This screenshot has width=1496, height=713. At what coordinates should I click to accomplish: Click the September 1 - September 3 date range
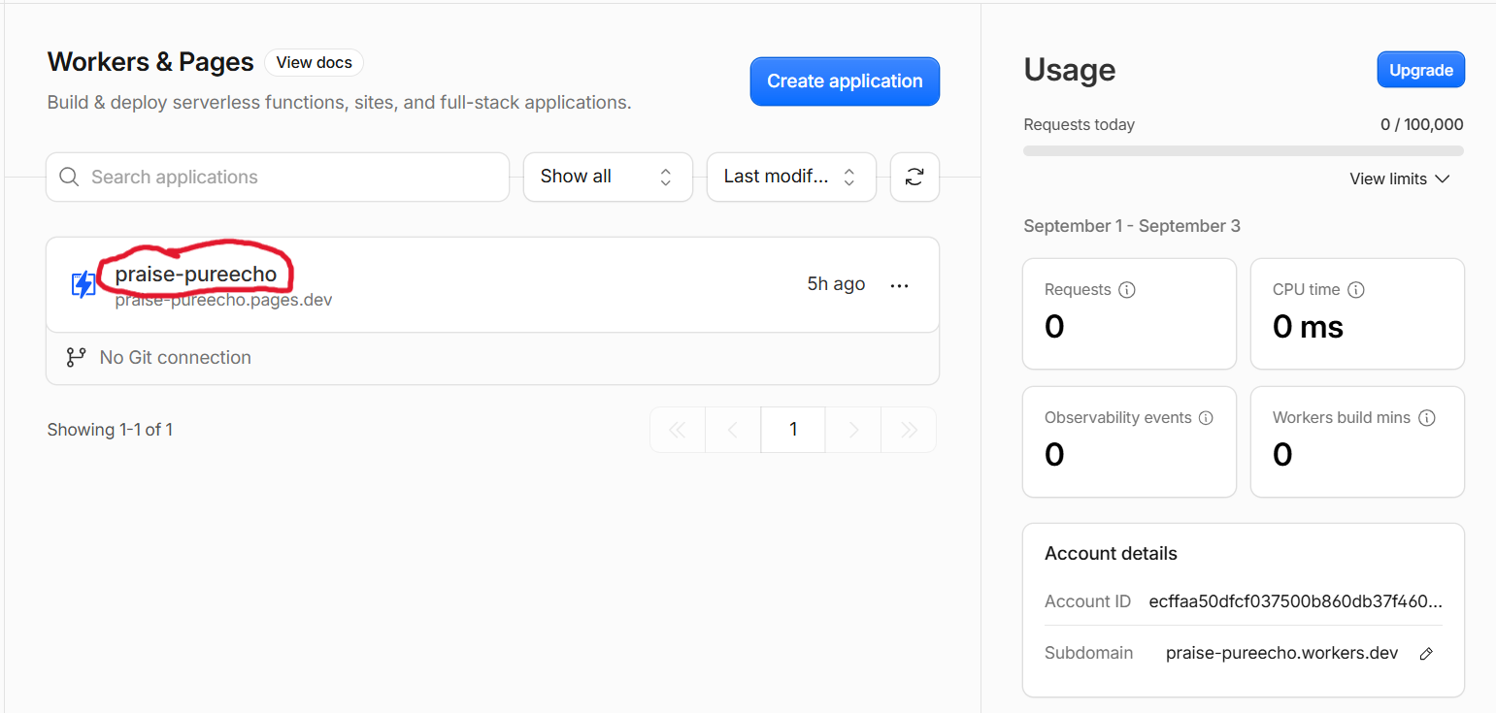click(1132, 226)
